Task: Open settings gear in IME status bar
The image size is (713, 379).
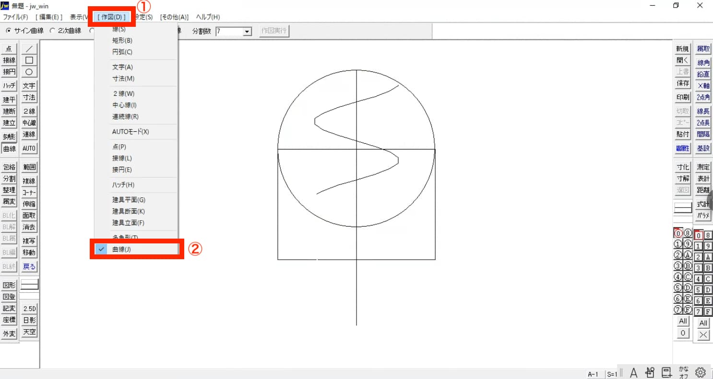Action: point(701,372)
